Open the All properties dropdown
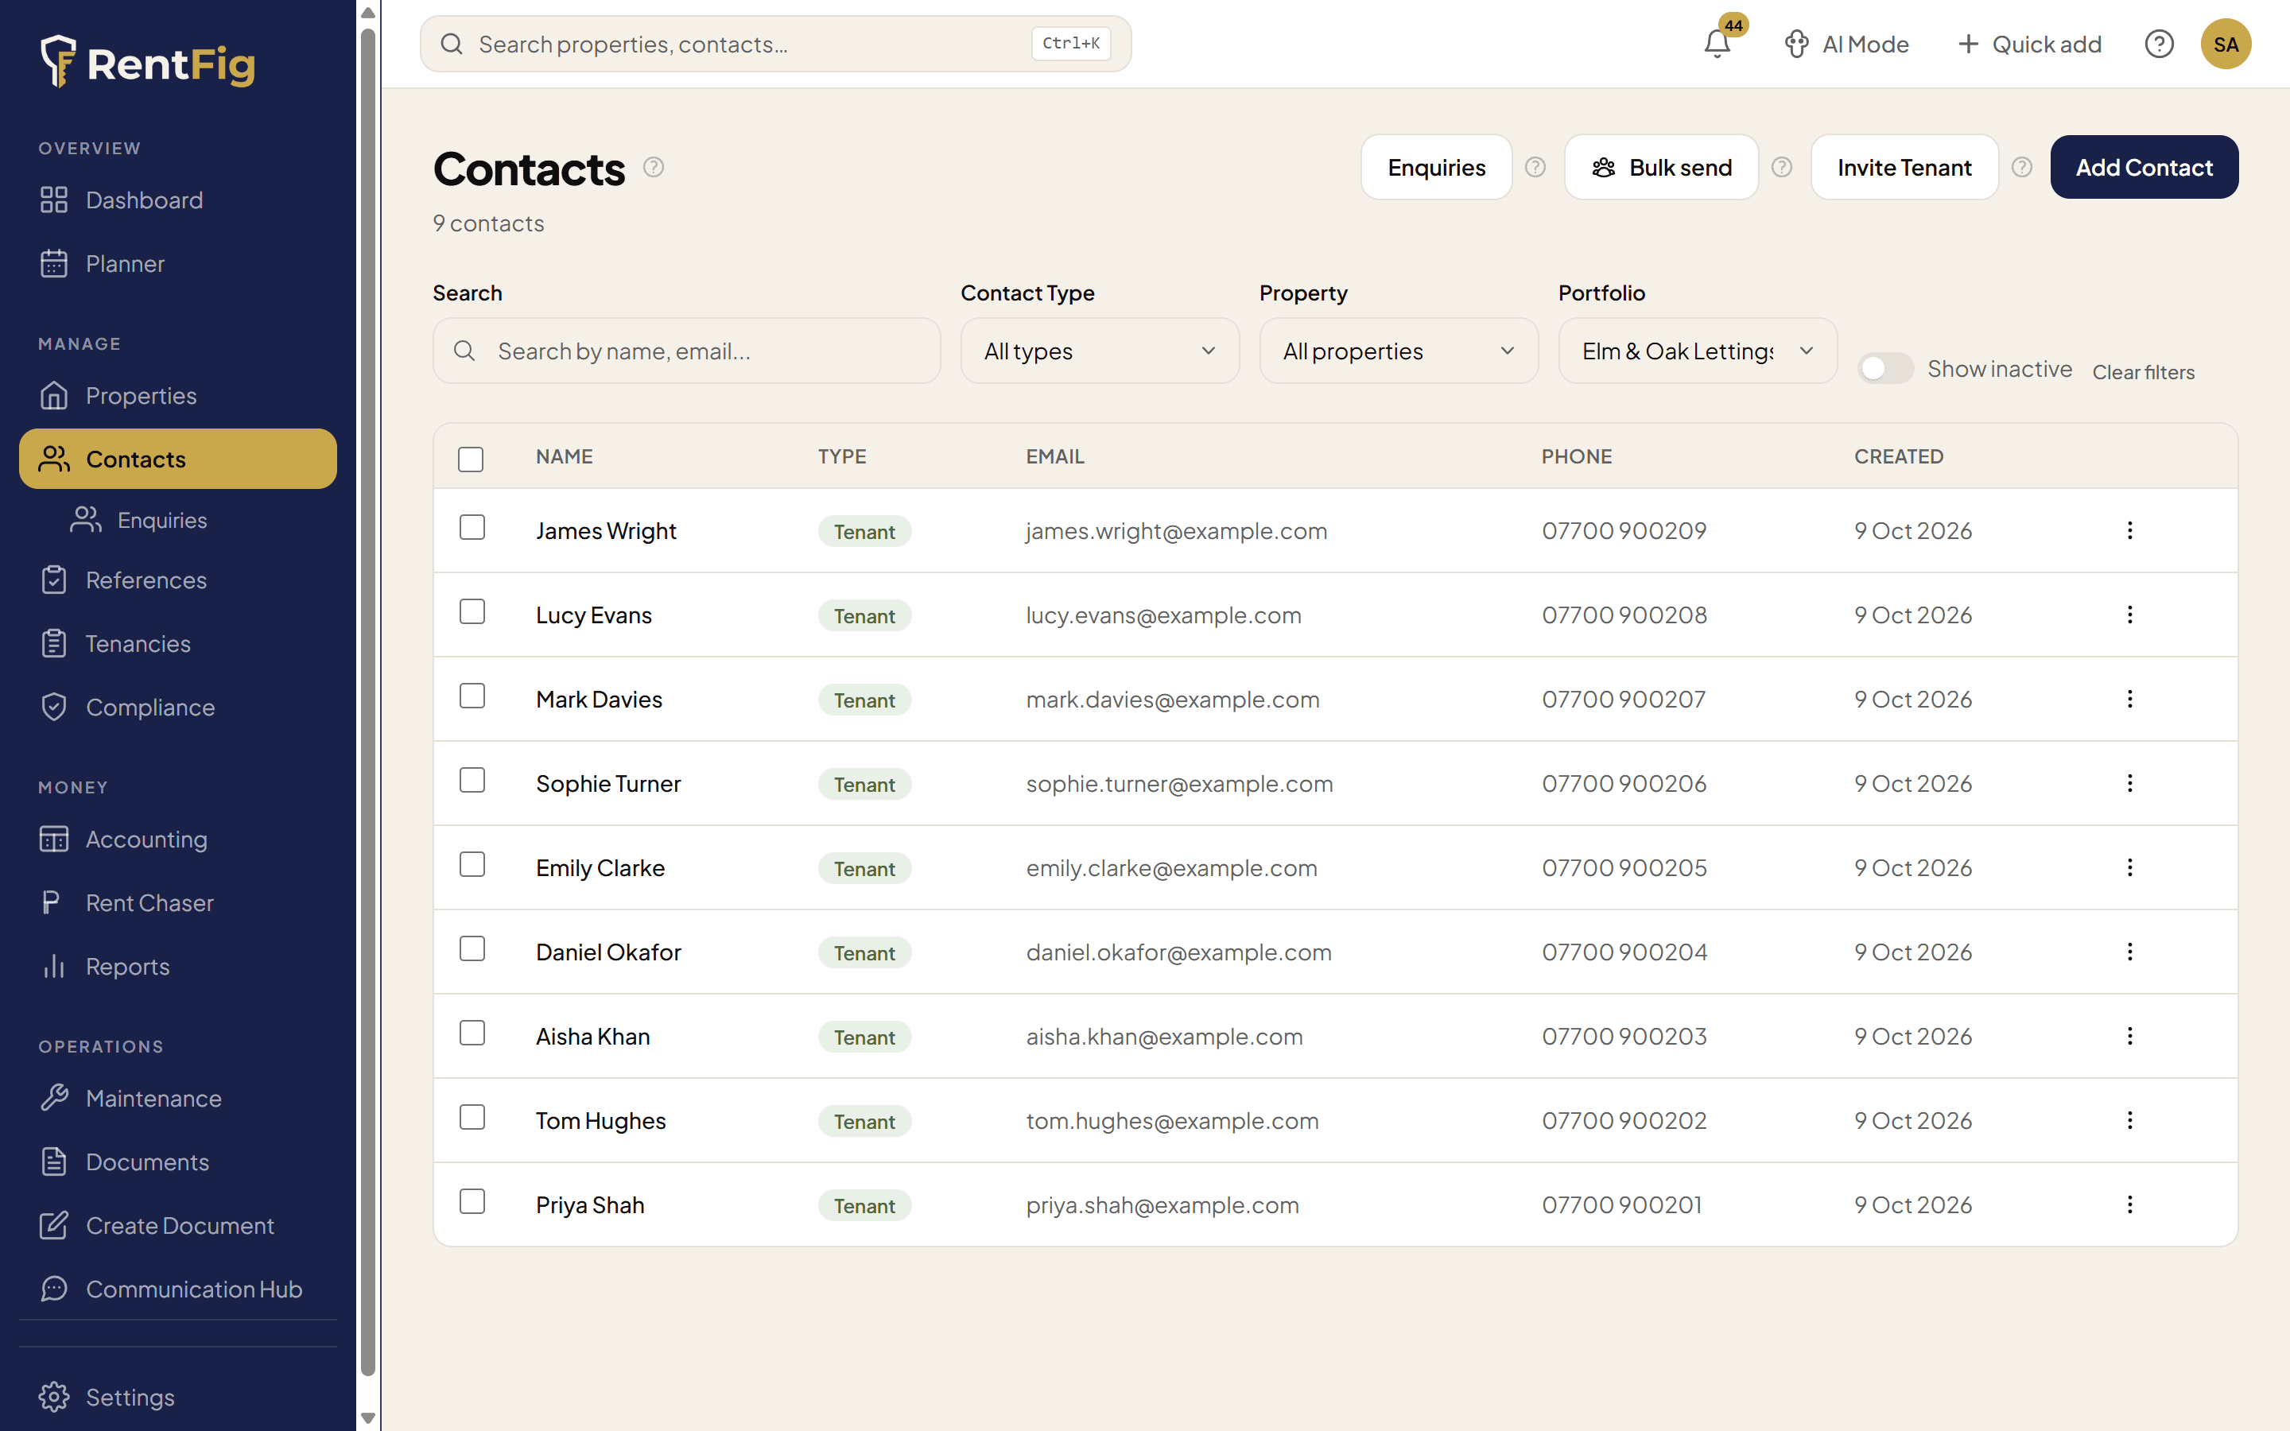Viewport: 2290px width, 1431px height. (1399, 351)
